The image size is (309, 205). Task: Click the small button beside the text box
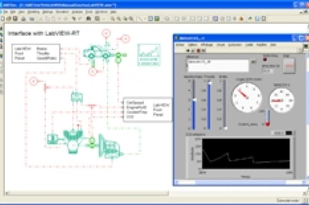click(253, 61)
